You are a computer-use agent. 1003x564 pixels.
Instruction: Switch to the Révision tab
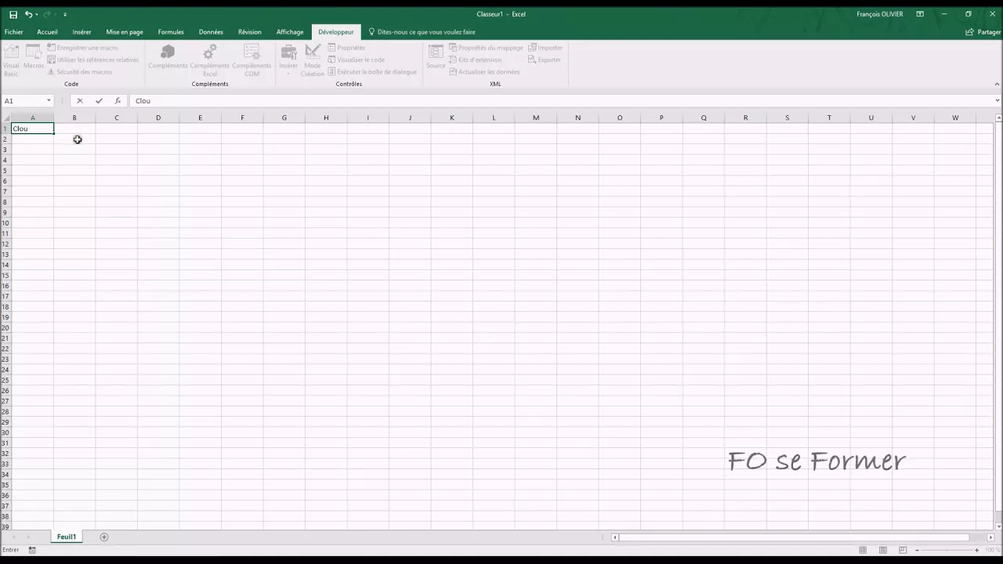click(250, 32)
